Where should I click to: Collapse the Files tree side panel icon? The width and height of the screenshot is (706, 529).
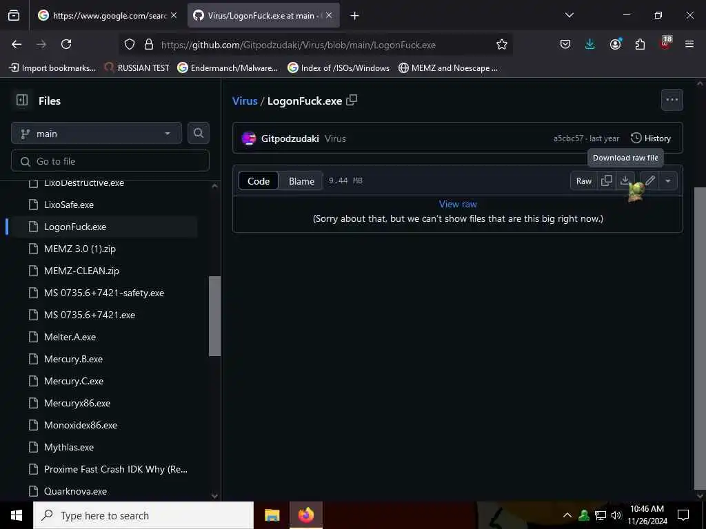tap(21, 100)
